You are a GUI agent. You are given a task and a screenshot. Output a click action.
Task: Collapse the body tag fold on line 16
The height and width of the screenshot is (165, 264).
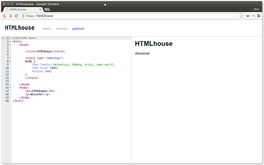(x=10, y=87)
